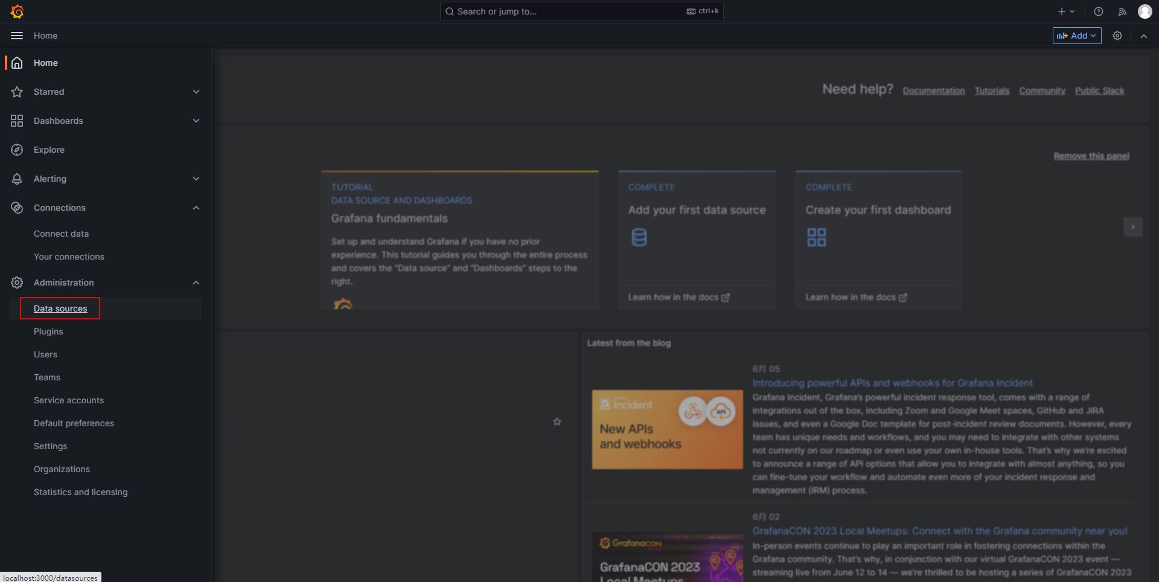The image size is (1159, 582).
Task: Collapse the Connections section chevron
Action: pyautogui.click(x=196, y=208)
